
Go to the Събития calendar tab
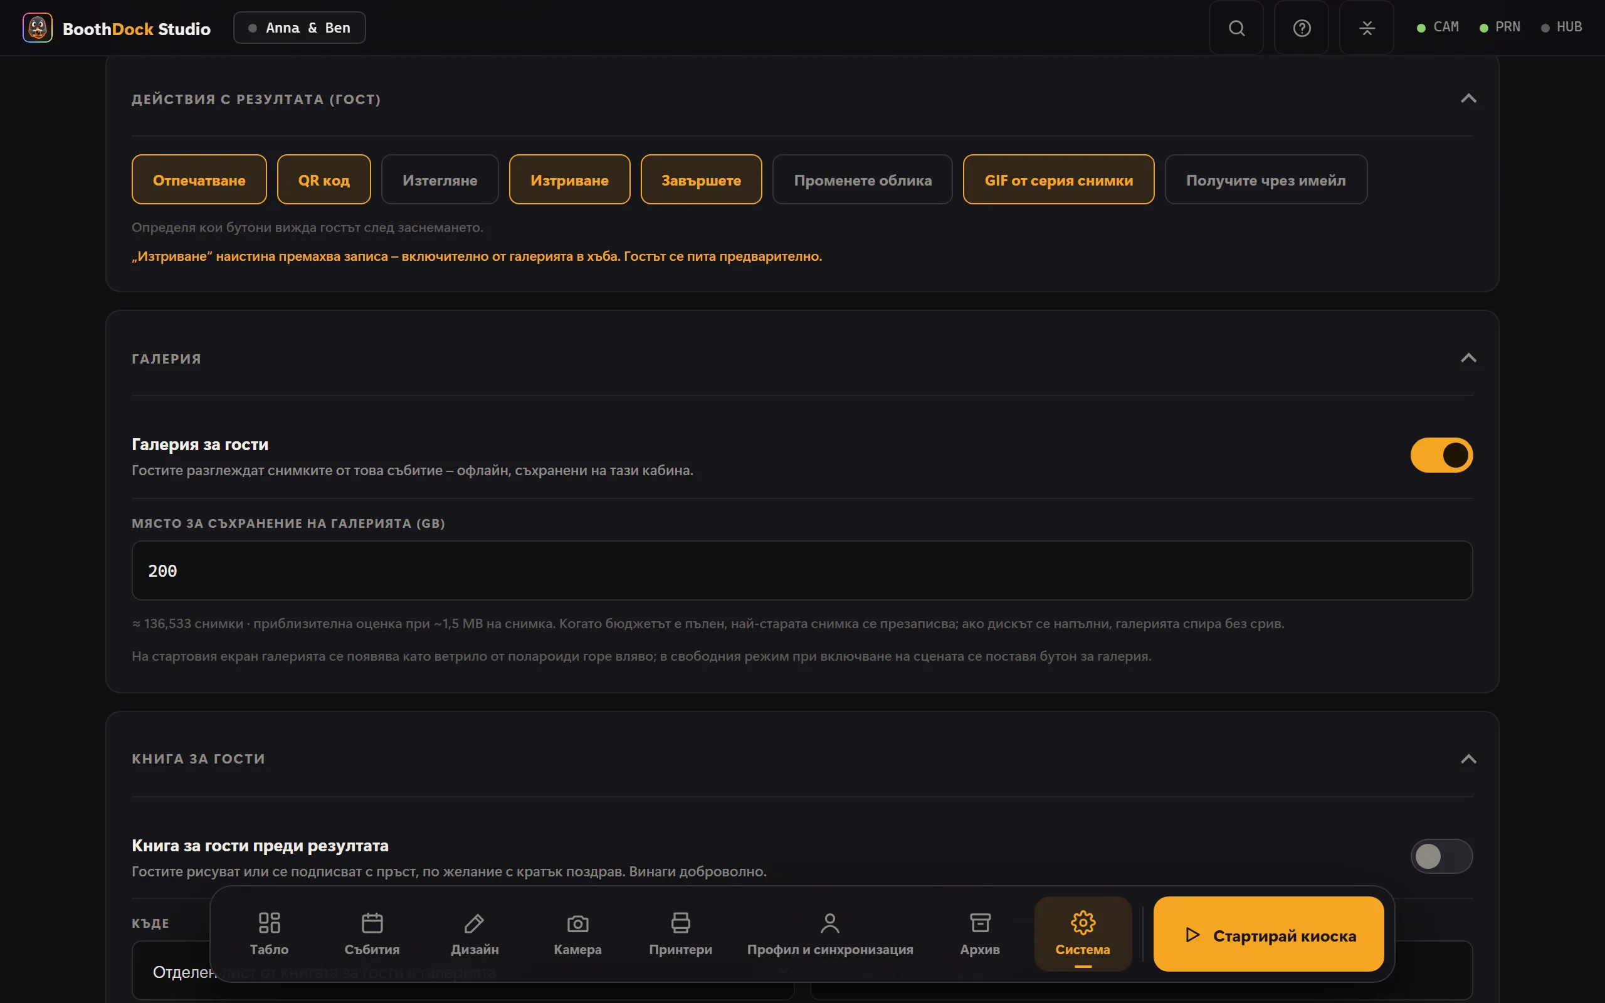tap(372, 933)
